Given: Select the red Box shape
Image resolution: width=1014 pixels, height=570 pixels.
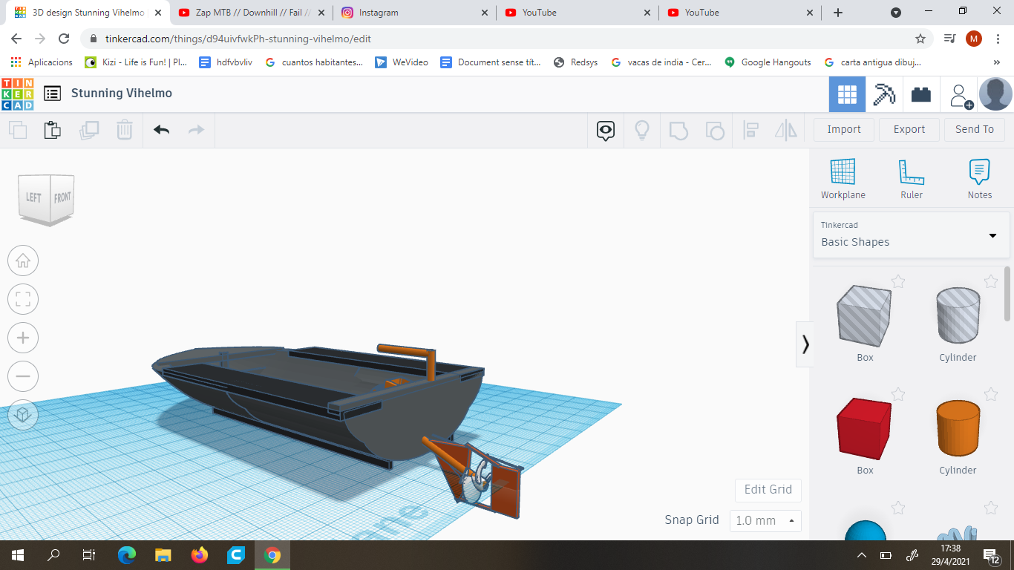Looking at the screenshot, I should tap(865, 429).
